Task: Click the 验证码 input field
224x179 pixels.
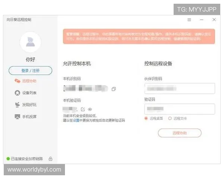Action: pos(180,109)
